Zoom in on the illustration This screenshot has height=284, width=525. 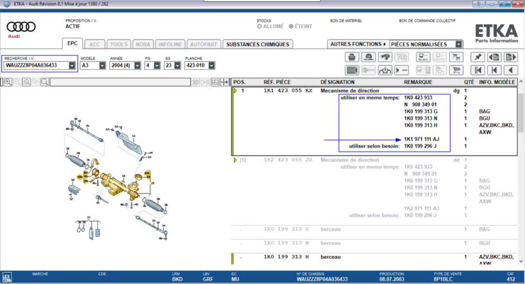[x=8, y=82]
